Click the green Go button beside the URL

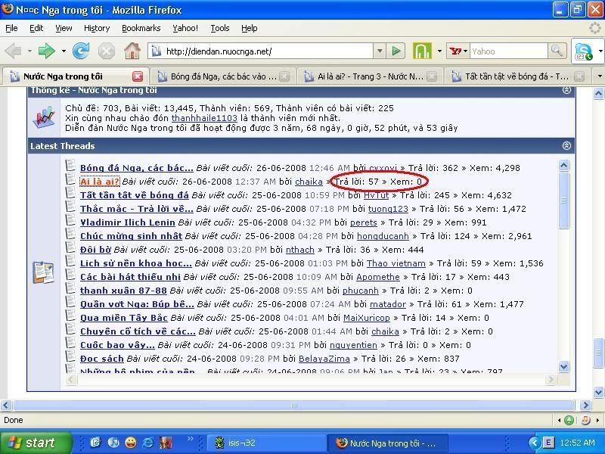[x=396, y=51]
